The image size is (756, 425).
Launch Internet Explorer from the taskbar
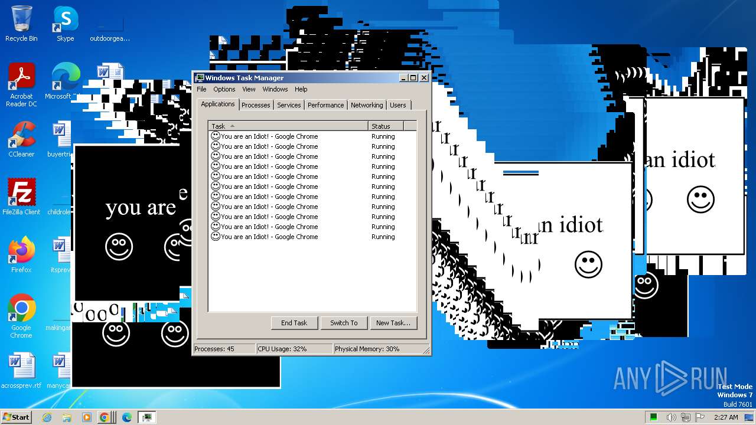tap(47, 417)
